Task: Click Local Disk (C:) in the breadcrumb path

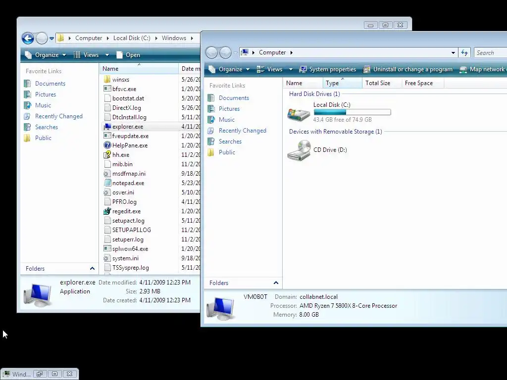Action: pyautogui.click(x=132, y=38)
